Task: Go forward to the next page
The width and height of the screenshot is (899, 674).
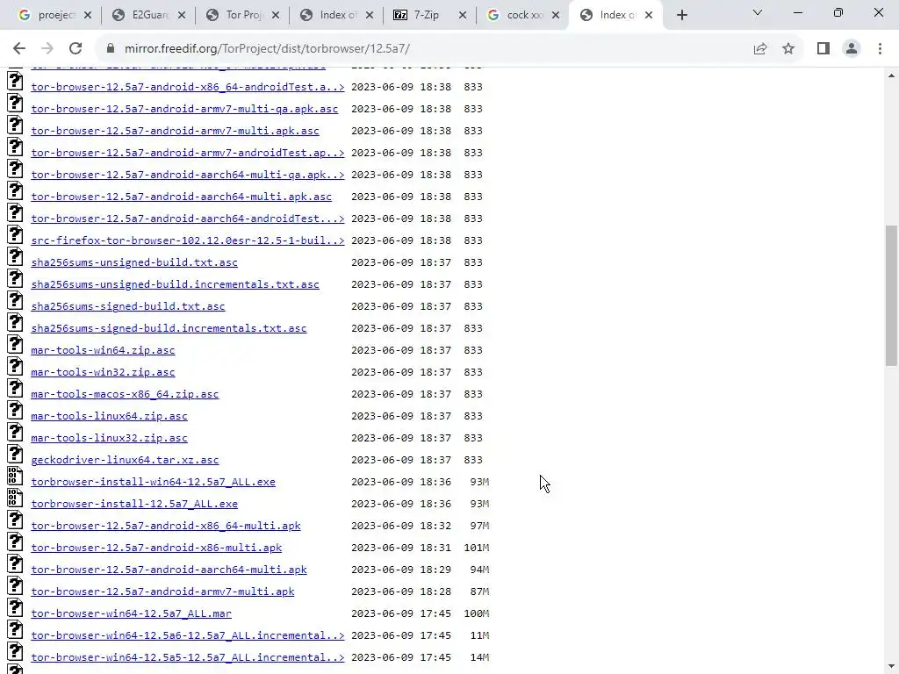Action: tap(47, 49)
